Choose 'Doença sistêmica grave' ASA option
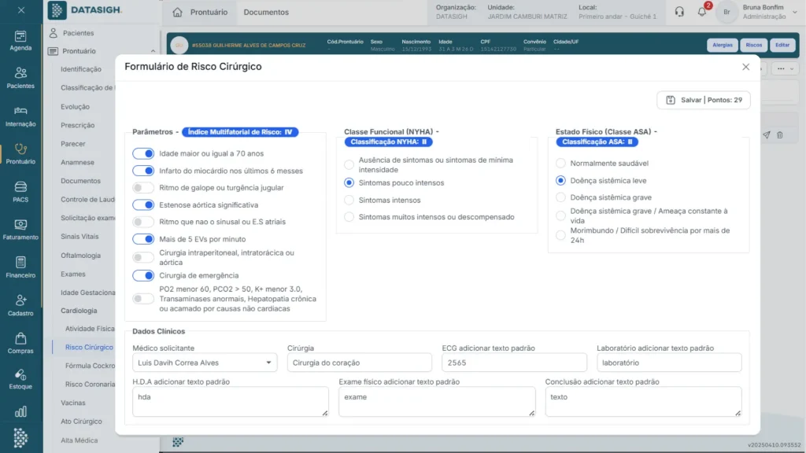Image resolution: width=806 pixels, height=453 pixels. (560, 197)
